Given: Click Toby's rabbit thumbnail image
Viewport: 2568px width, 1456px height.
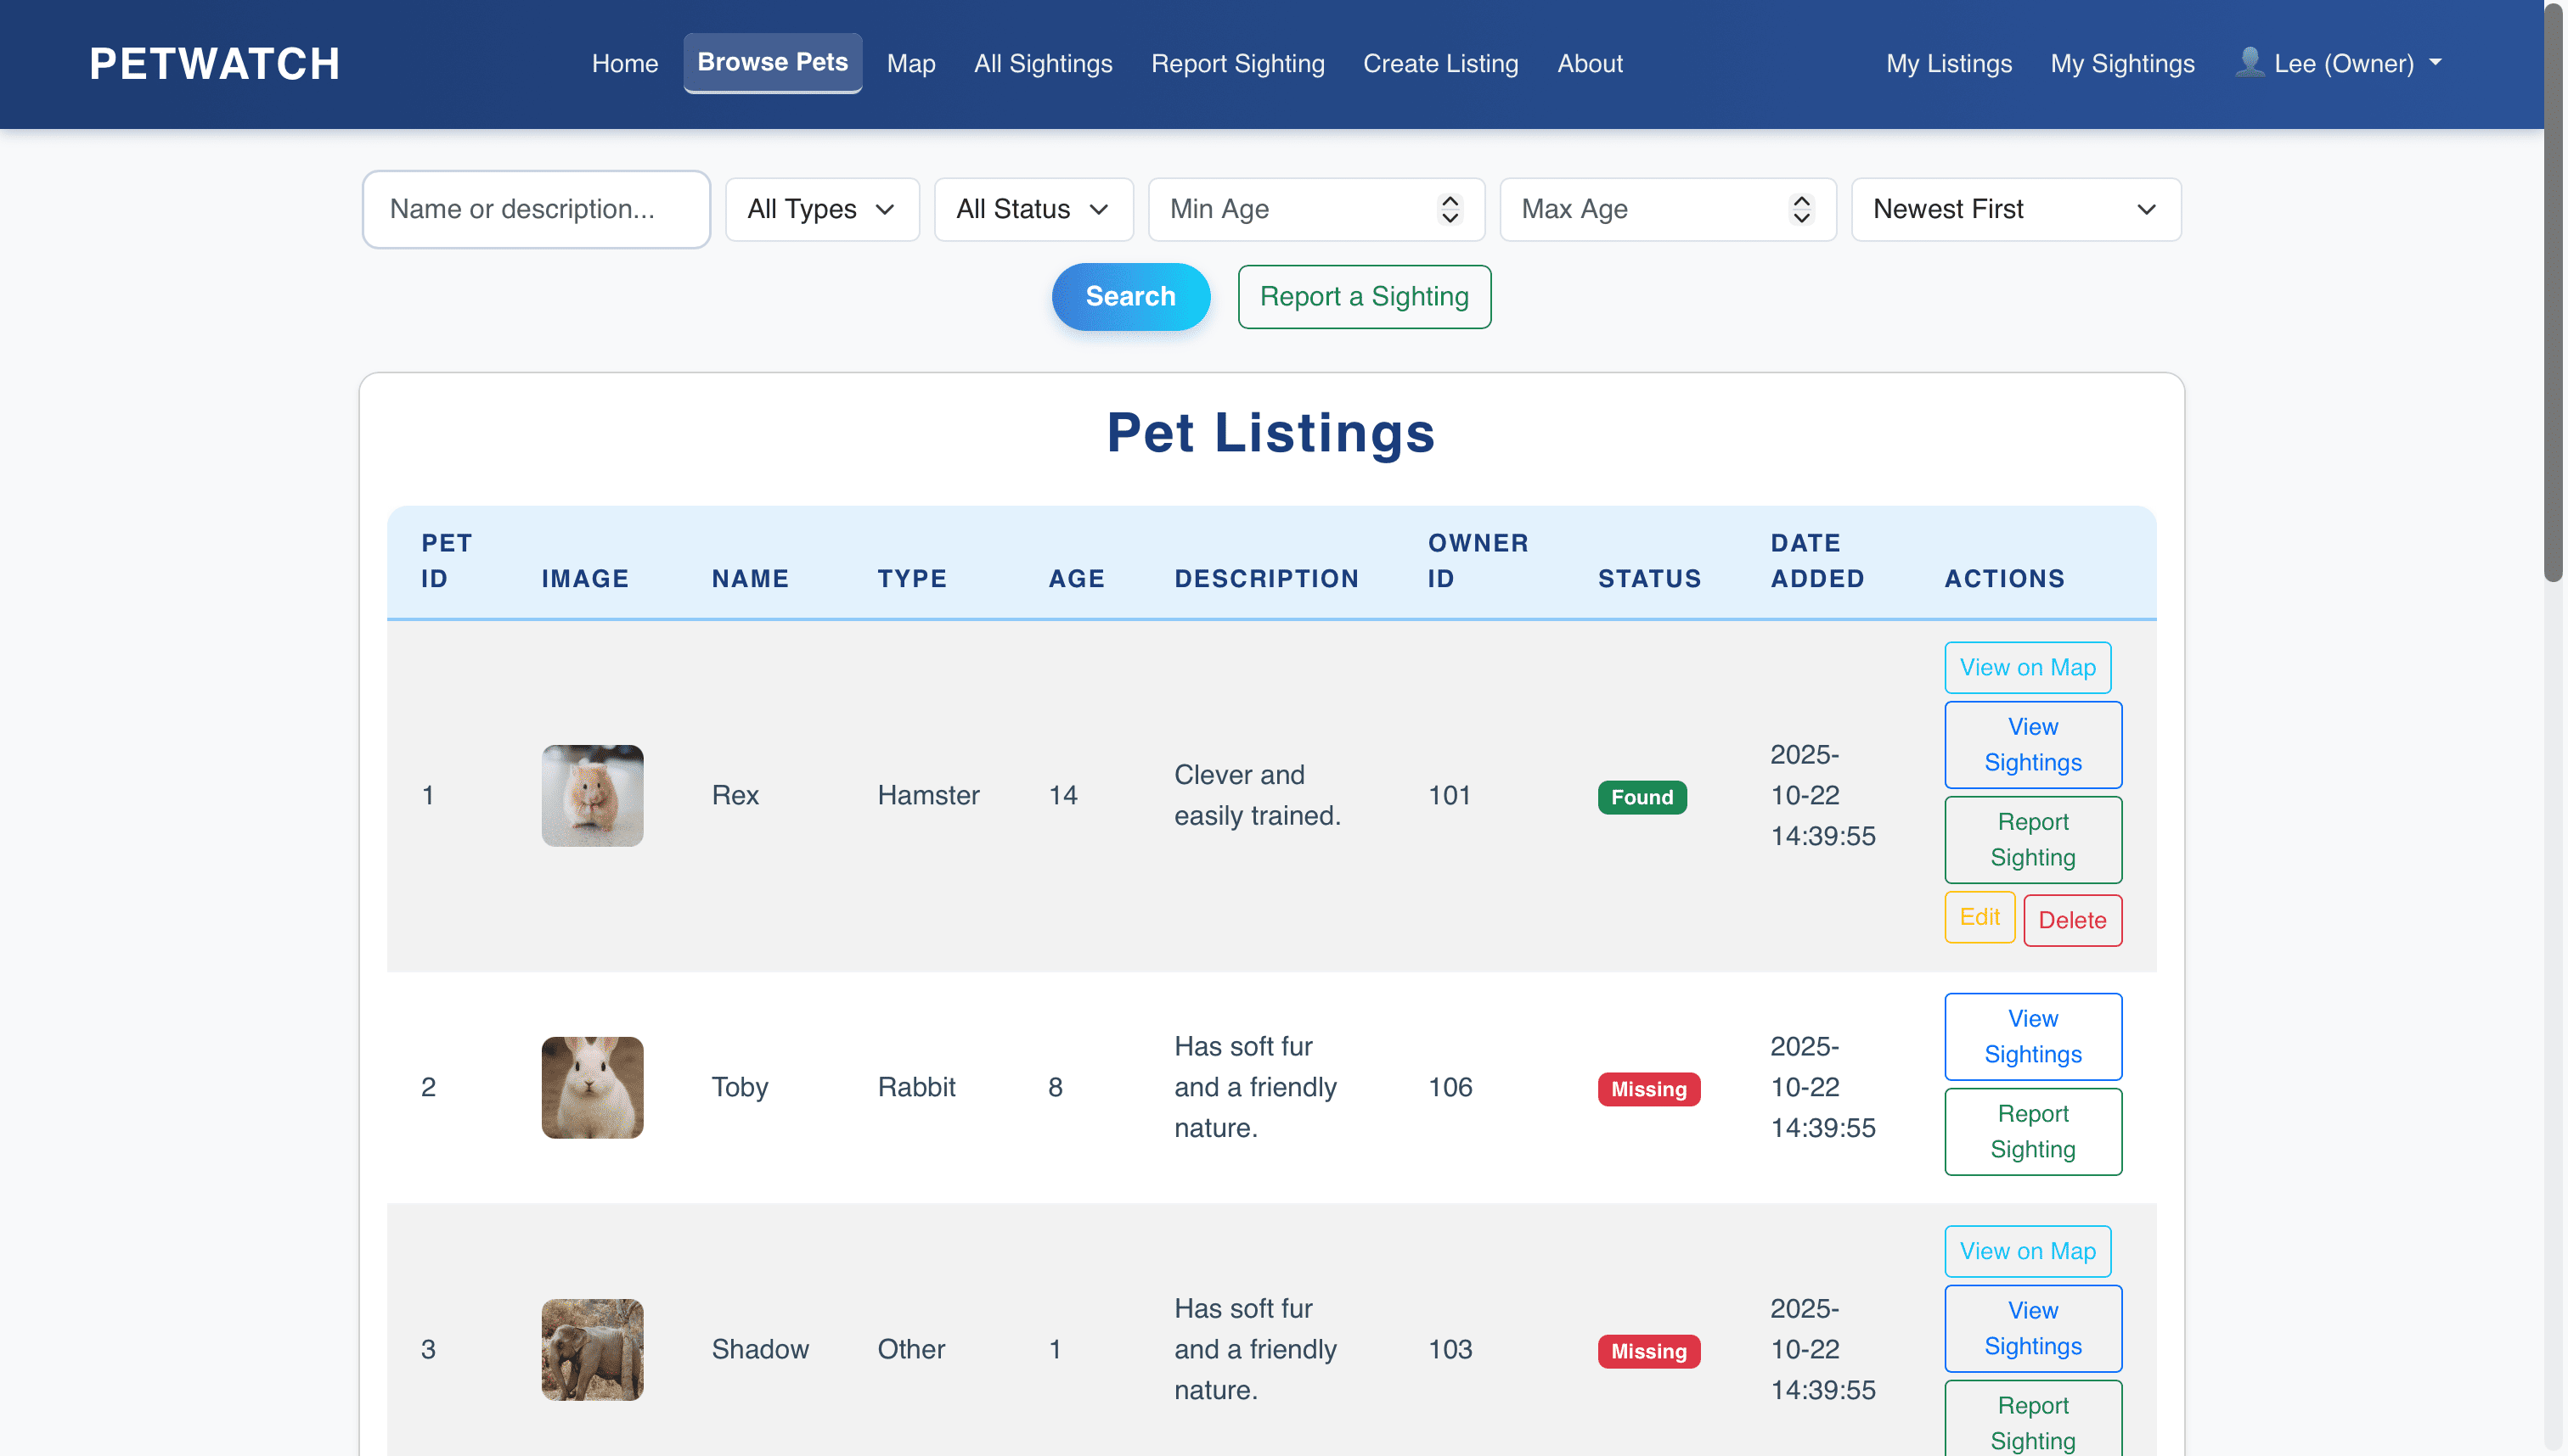Looking at the screenshot, I should pyautogui.click(x=591, y=1087).
